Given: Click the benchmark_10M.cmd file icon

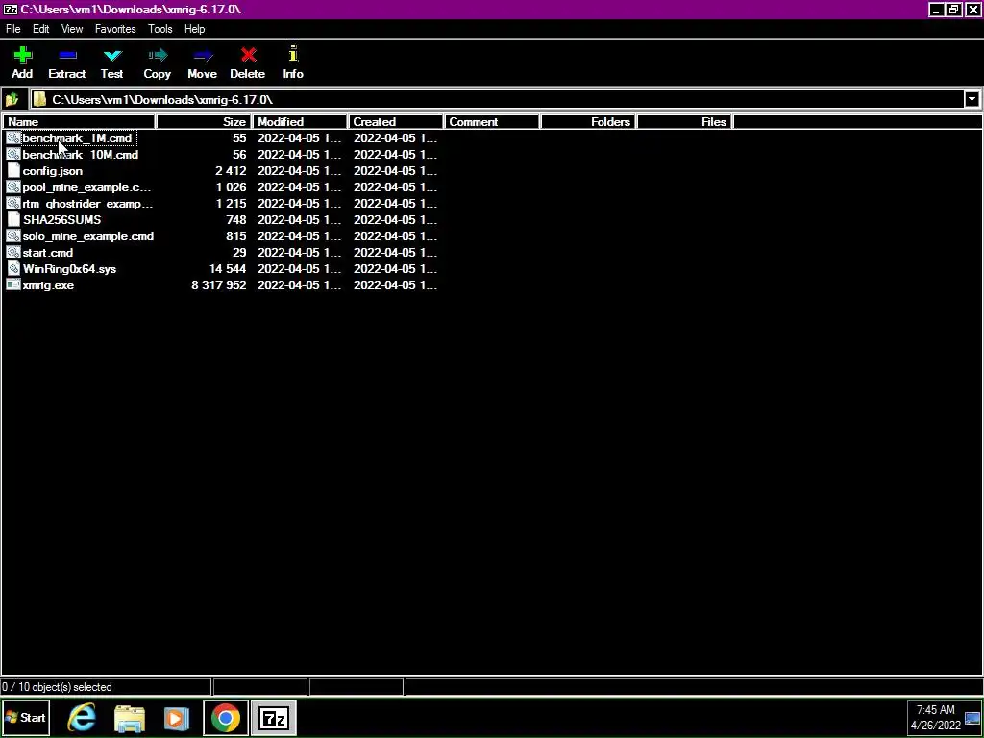Looking at the screenshot, I should pos(13,155).
